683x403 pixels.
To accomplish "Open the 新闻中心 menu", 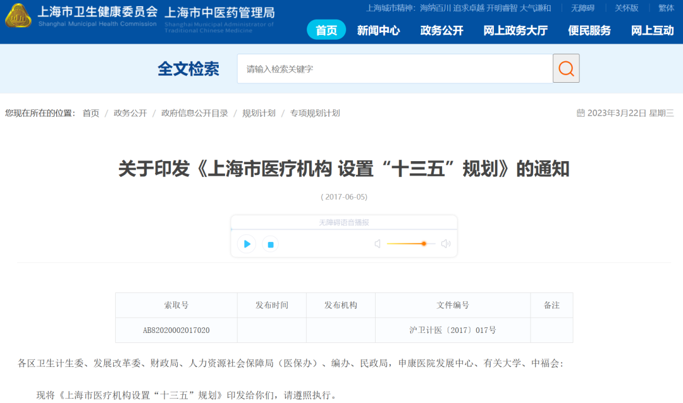I will 378,30.
